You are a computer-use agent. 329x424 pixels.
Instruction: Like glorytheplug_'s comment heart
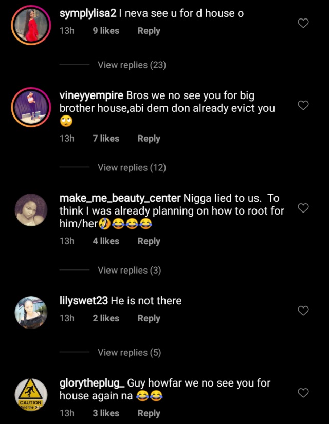(303, 393)
